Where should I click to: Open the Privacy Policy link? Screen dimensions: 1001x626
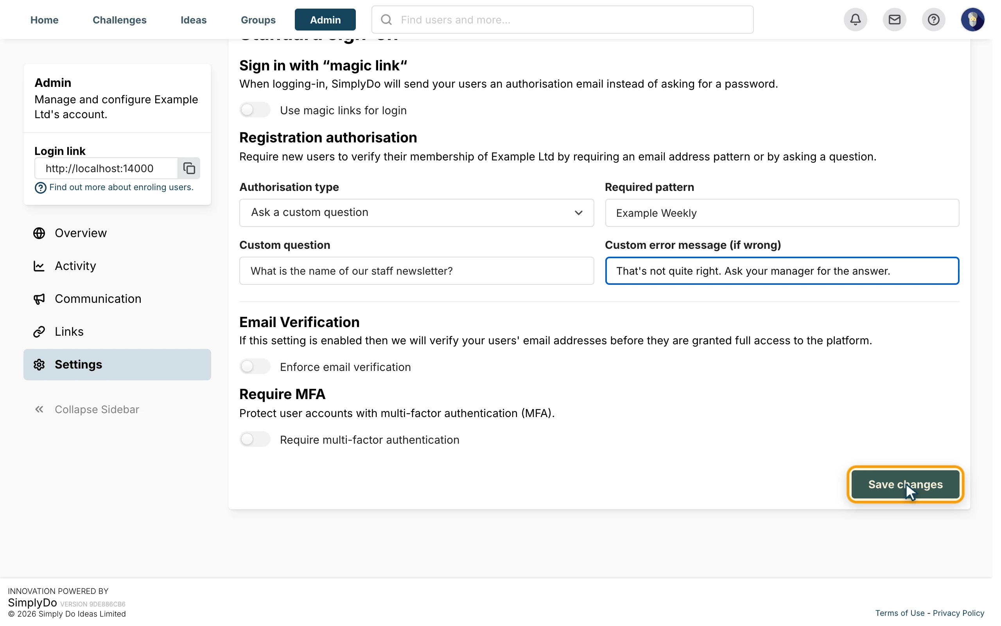click(958, 613)
